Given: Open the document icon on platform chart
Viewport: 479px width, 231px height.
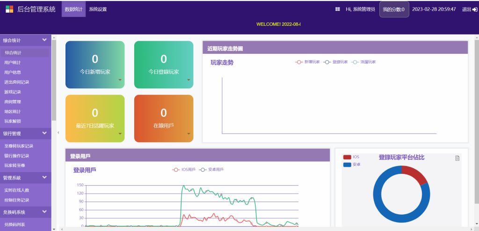Looking at the screenshot, I should (457, 158).
